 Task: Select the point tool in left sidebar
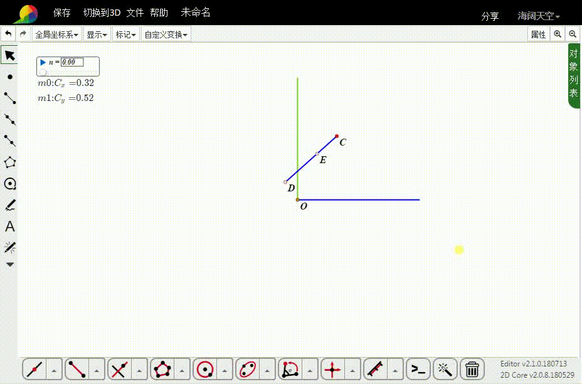(x=10, y=77)
